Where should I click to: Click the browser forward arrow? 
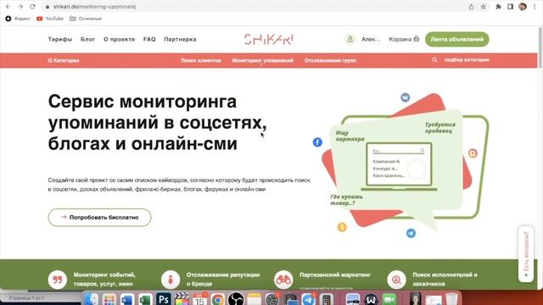(20, 7)
